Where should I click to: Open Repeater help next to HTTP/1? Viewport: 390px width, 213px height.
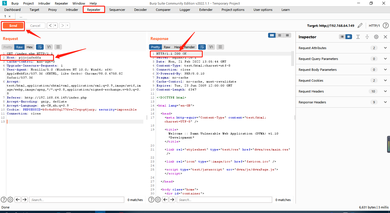click(x=385, y=26)
